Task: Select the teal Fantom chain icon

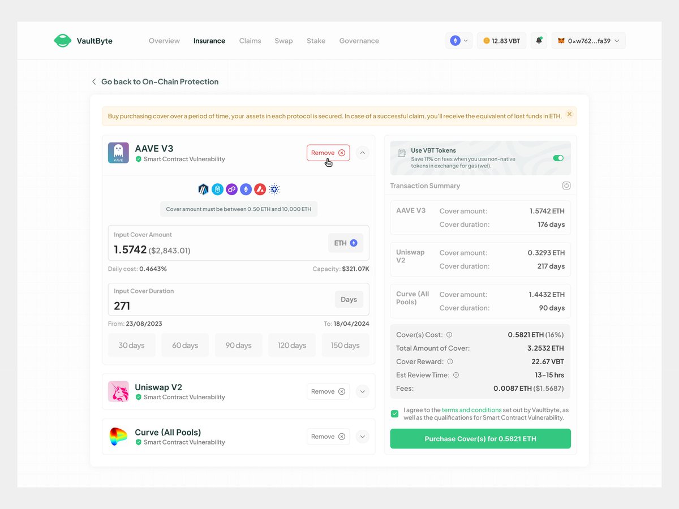Action: 217,189
